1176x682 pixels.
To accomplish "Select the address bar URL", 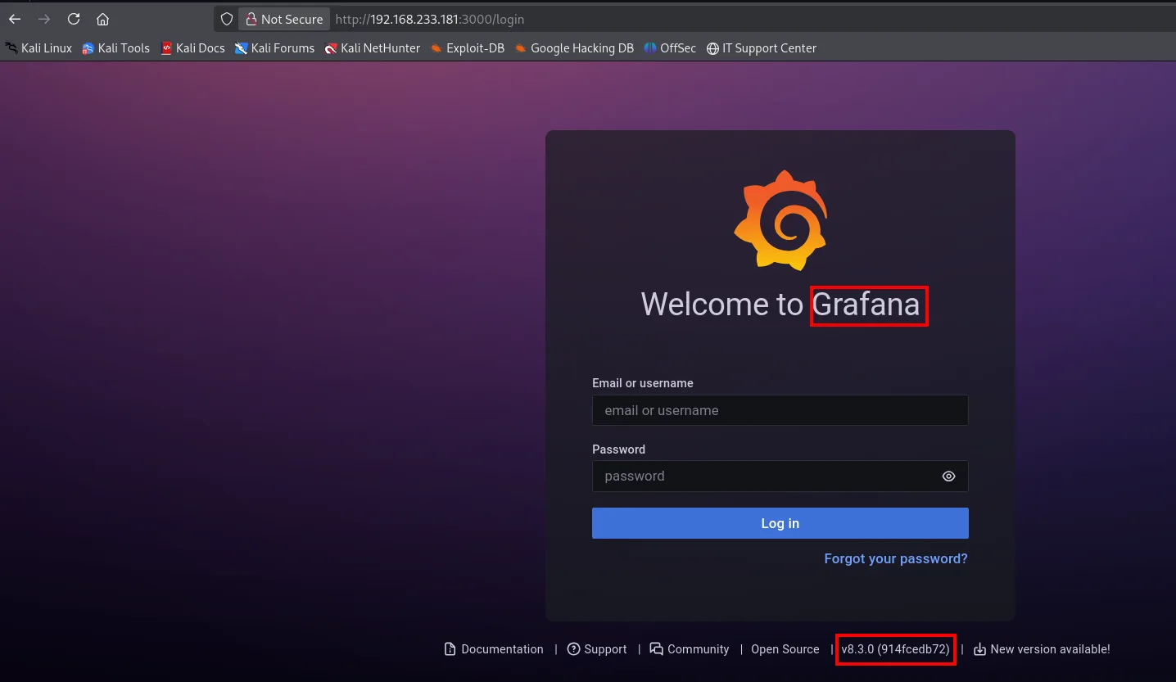I will [x=430, y=19].
